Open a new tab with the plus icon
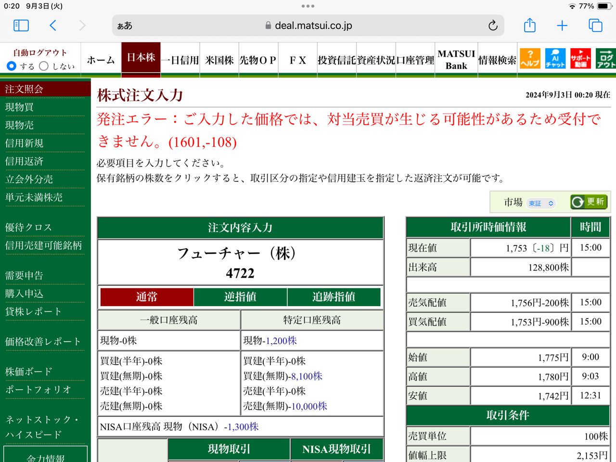The width and height of the screenshot is (616, 462). [562, 26]
